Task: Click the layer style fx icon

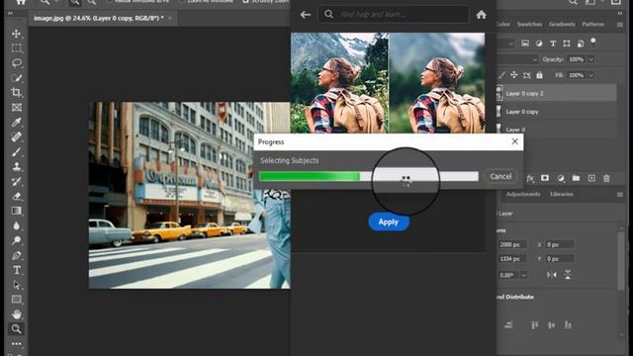Action: coord(530,178)
